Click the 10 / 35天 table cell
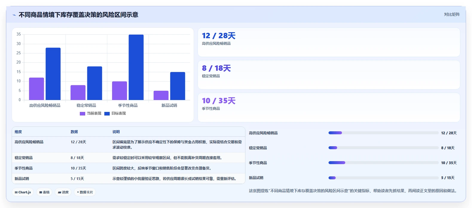472x208 pixels. (x=78, y=168)
